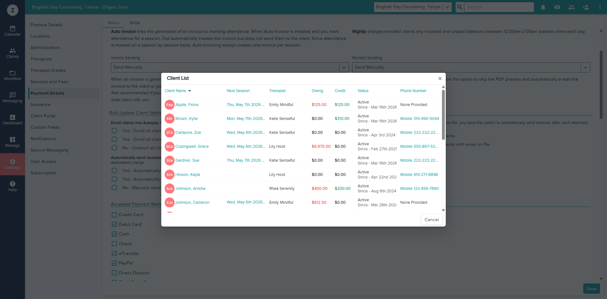
Task: Open the Receipt Sending dropdown
Action: tap(471, 67)
